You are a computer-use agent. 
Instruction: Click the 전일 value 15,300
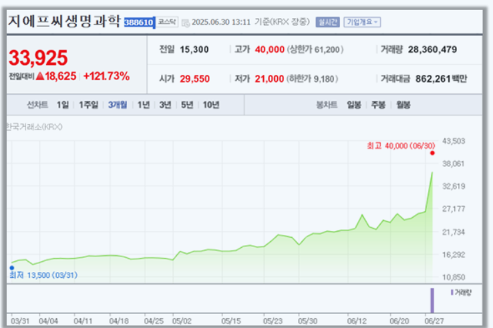click(194, 49)
